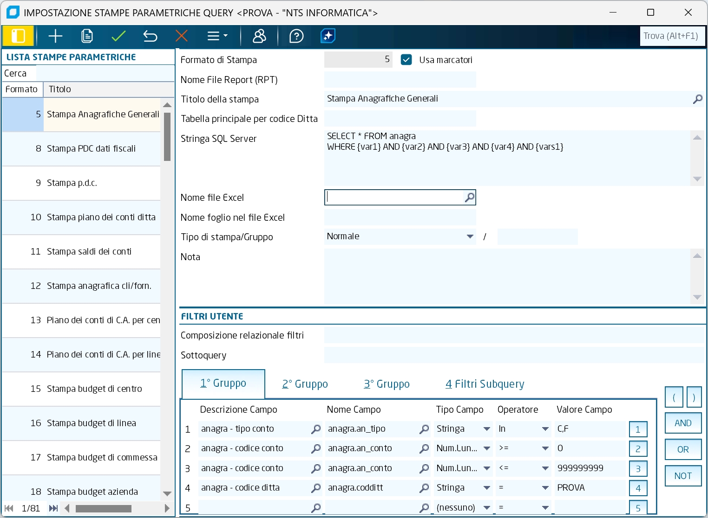The height and width of the screenshot is (518, 708).
Task: Switch to the 2° Gruppo tab
Action: tap(305, 384)
